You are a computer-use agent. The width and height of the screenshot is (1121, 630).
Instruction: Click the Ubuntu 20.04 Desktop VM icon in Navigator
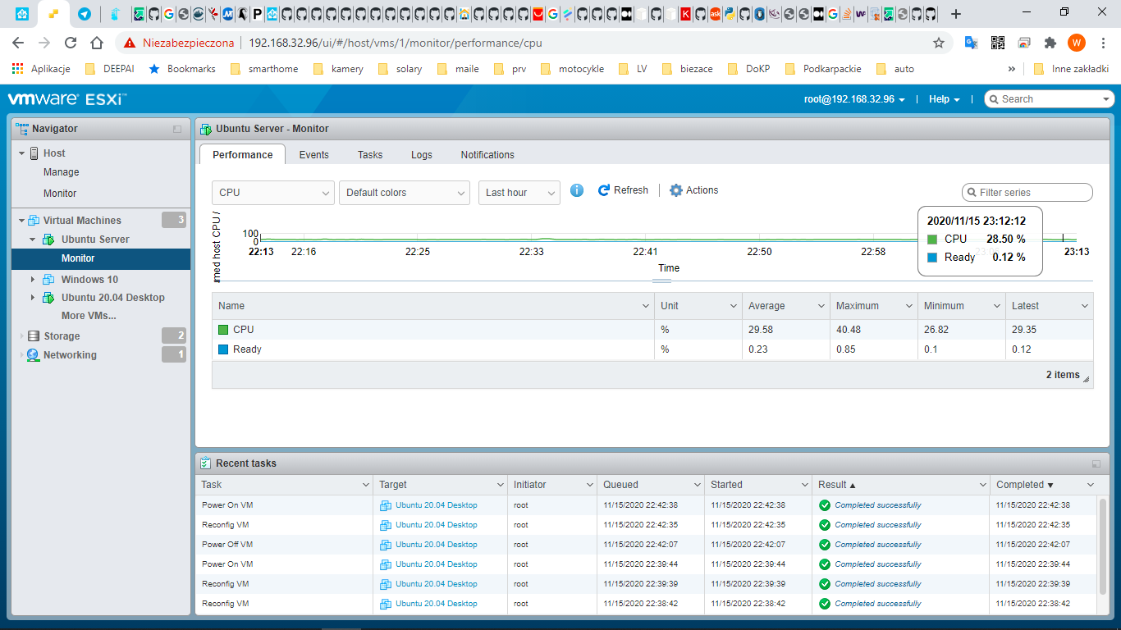point(48,298)
